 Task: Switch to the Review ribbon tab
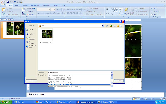[56, 5]
